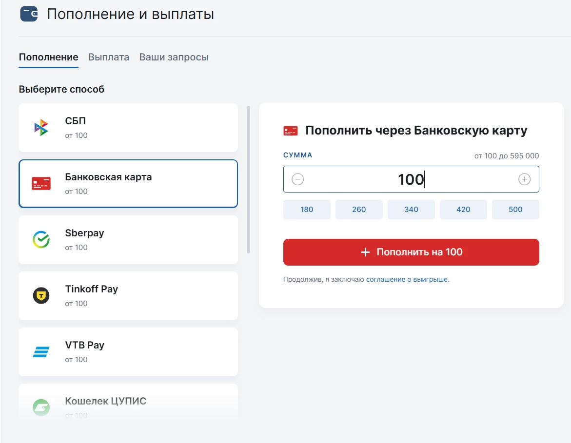This screenshot has height=443, width=571.
Task: Click the Пополнение и выплаты page title
Action: click(x=130, y=14)
